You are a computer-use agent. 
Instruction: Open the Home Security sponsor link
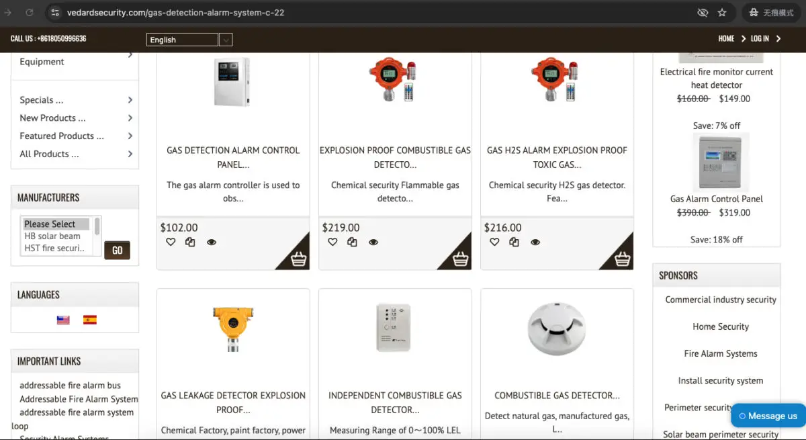click(721, 326)
